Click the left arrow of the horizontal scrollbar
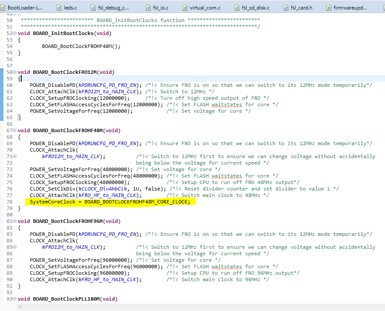Screen dimensions: 385x311 [x=20, y=306]
